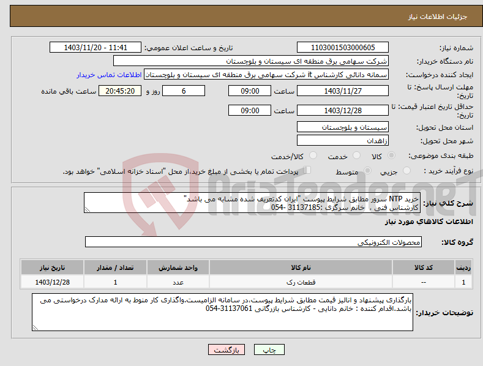Click the price validity time 09:00 field
The width and height of the screenshot is (483, 366).
tap(250, 110)
